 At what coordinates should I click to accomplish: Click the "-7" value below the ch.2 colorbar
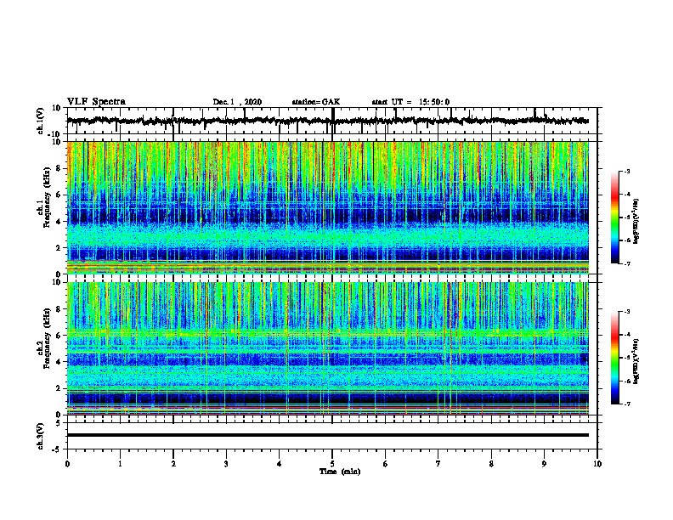626,404
